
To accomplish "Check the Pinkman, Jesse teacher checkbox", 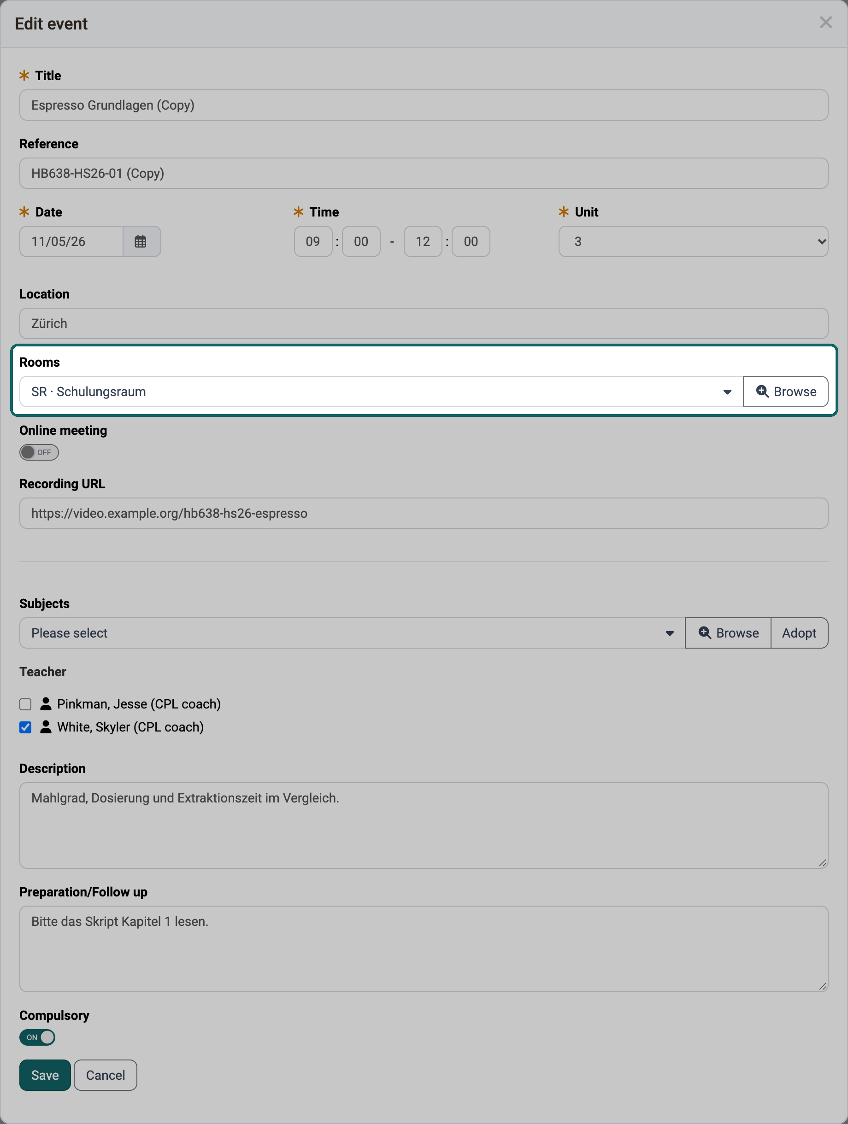I will [25, 704].
